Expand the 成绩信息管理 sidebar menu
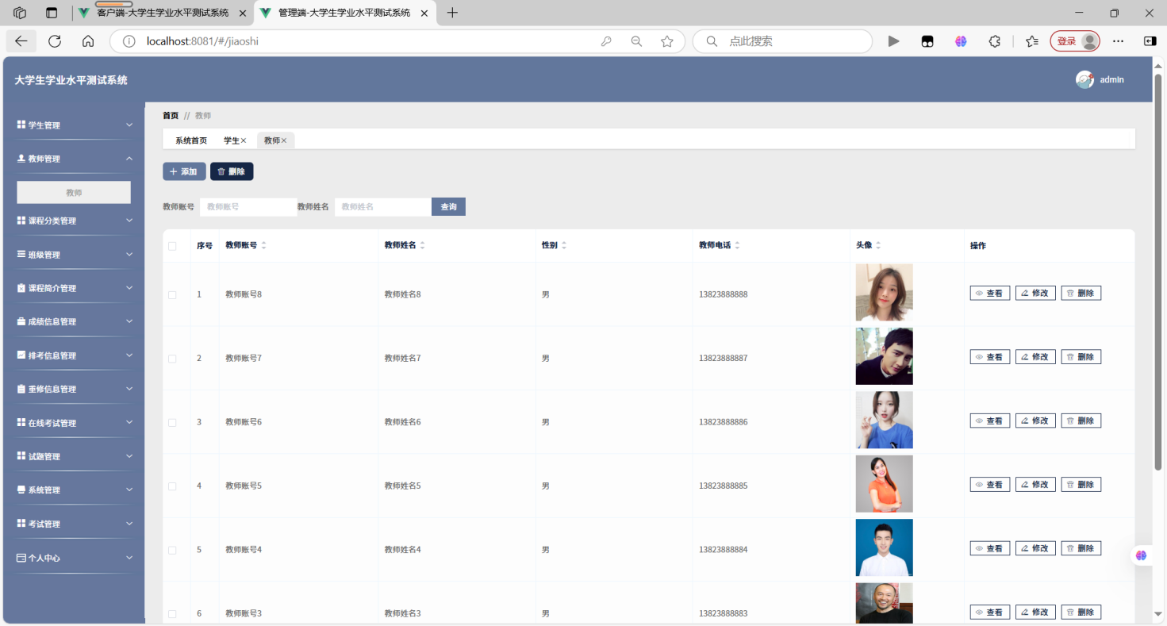Screen dimensions: 1167x626 pos(75,321)
